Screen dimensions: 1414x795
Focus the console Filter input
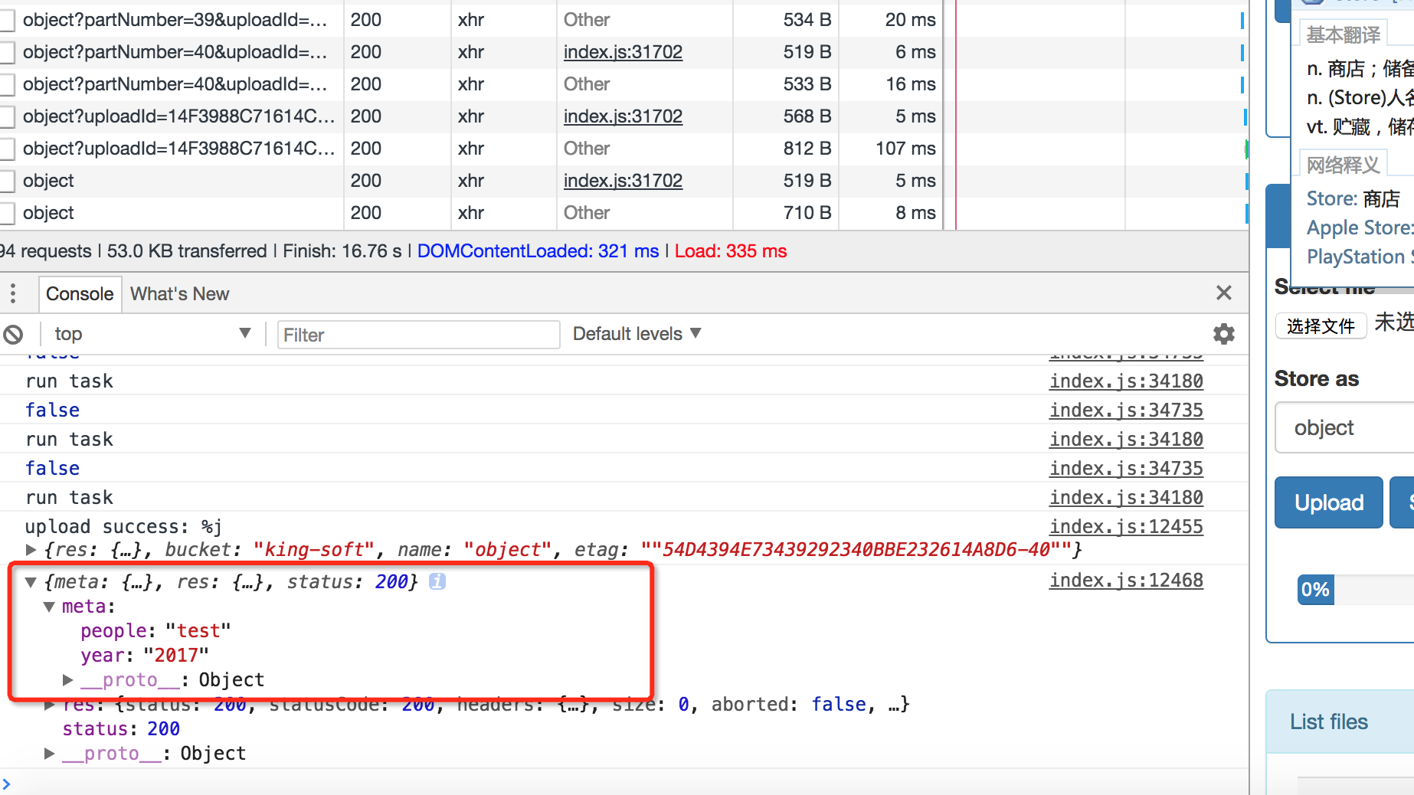tap(418, 335)
